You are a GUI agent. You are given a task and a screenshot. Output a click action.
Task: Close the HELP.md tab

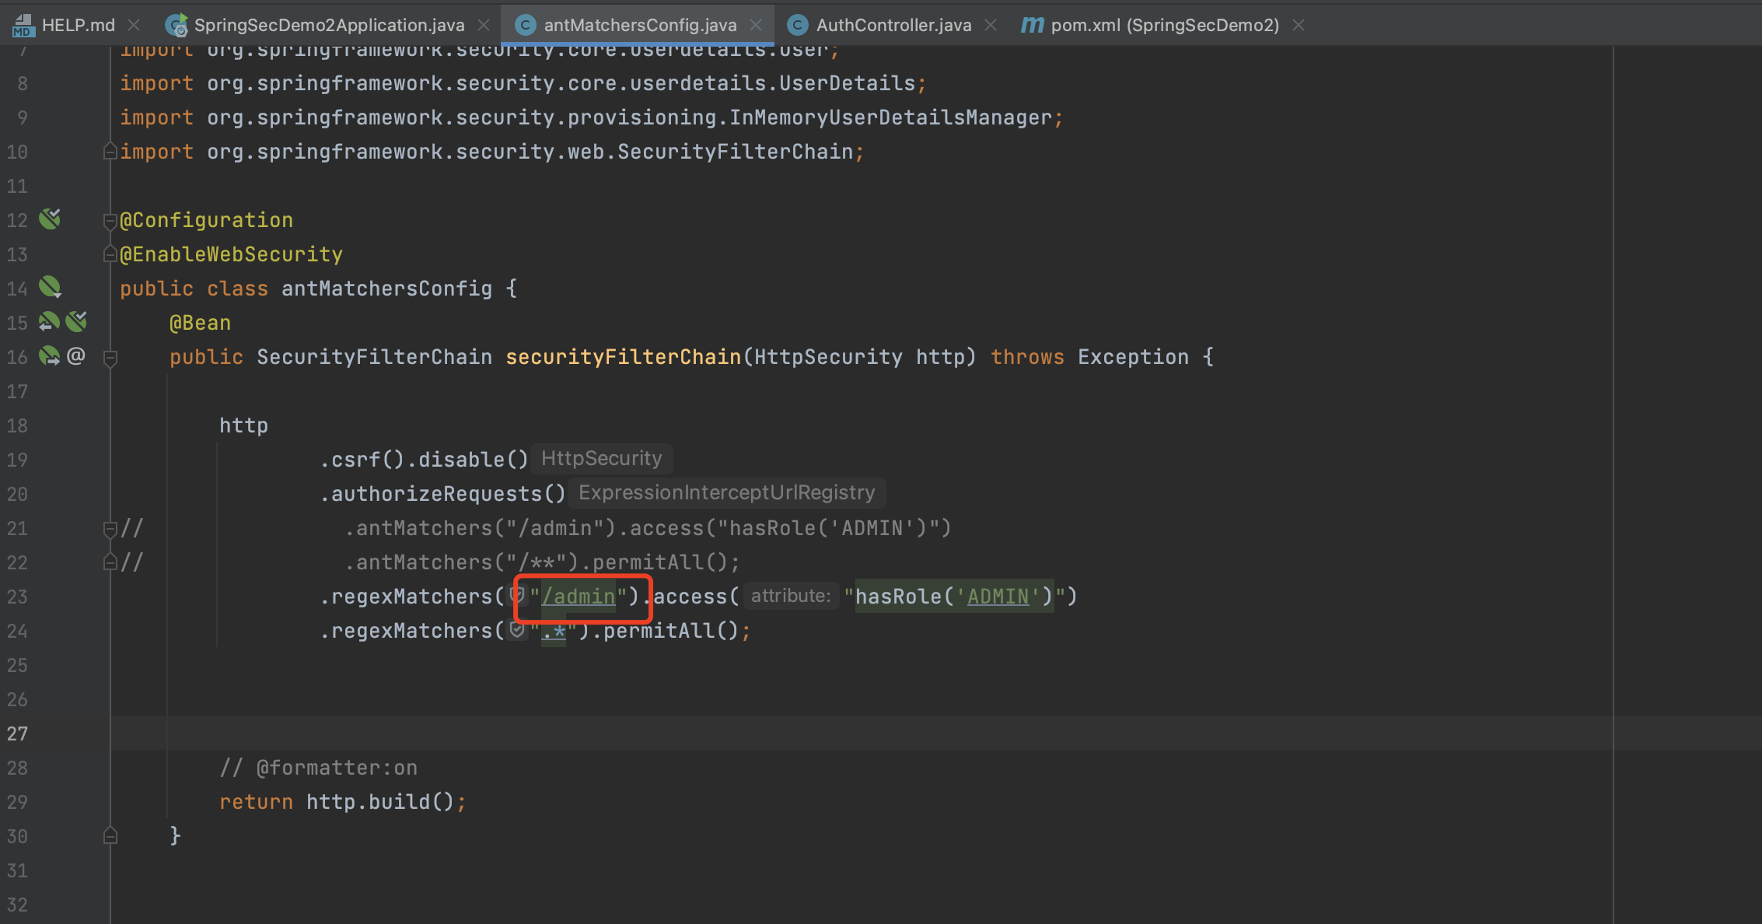pos(134,25)
